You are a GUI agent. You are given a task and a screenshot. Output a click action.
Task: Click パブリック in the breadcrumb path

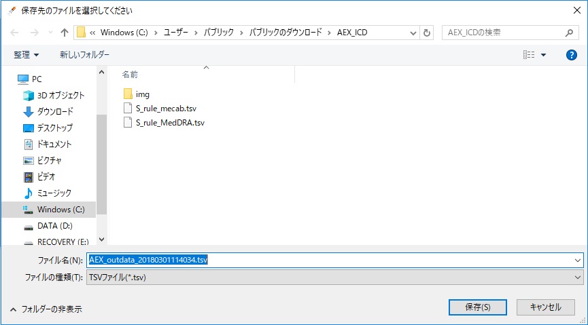pyautogui.click(x=219, y=33)
